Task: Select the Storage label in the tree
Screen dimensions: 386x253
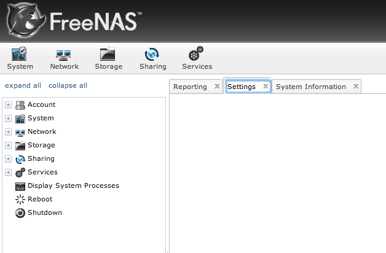Action: [41, 146]
